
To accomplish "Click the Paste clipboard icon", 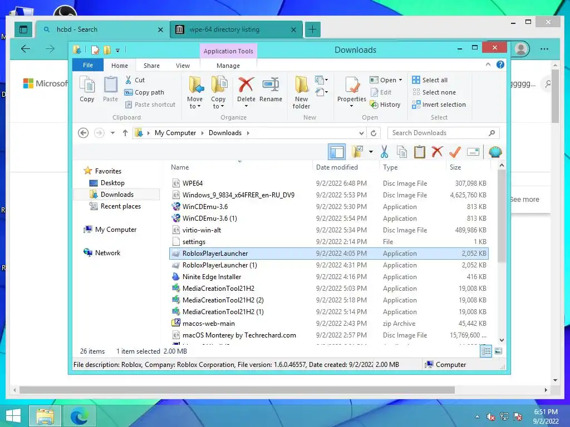I will pos(111,85).
